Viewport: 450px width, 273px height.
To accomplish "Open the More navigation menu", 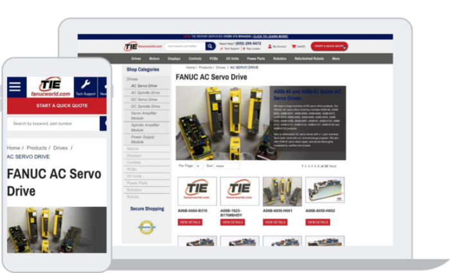I will coord(336,58).
